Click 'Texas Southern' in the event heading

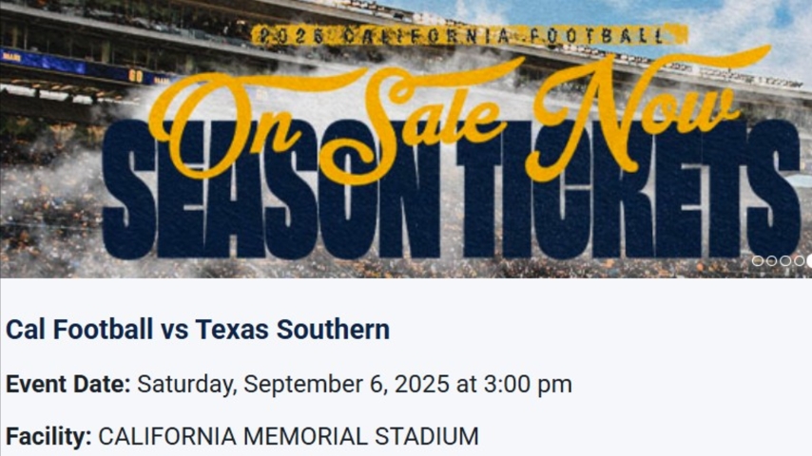pyautogui.click(x=293, y=330)
